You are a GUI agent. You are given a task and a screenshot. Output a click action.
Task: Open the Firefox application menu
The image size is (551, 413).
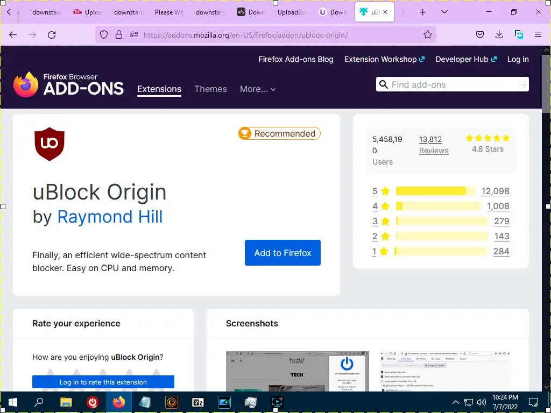click(538, 34)
